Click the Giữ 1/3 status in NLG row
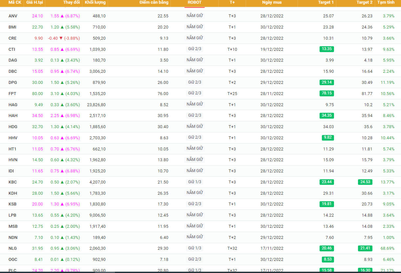This screenshot has width=401, height=273. coord(195,248)
